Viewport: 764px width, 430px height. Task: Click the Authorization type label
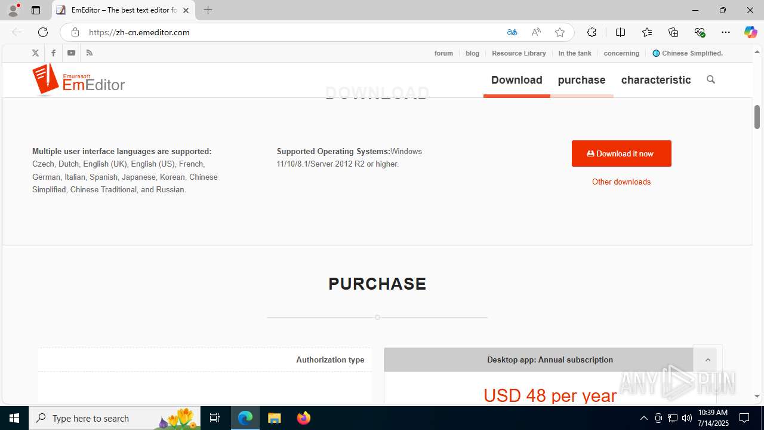pyautogui.click(x=330, y=360)
